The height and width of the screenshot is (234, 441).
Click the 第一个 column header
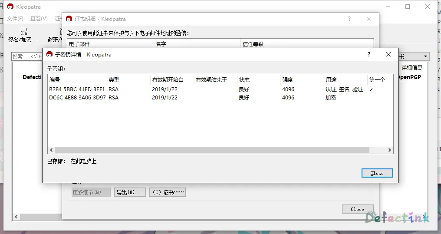(x=380, y=79)
